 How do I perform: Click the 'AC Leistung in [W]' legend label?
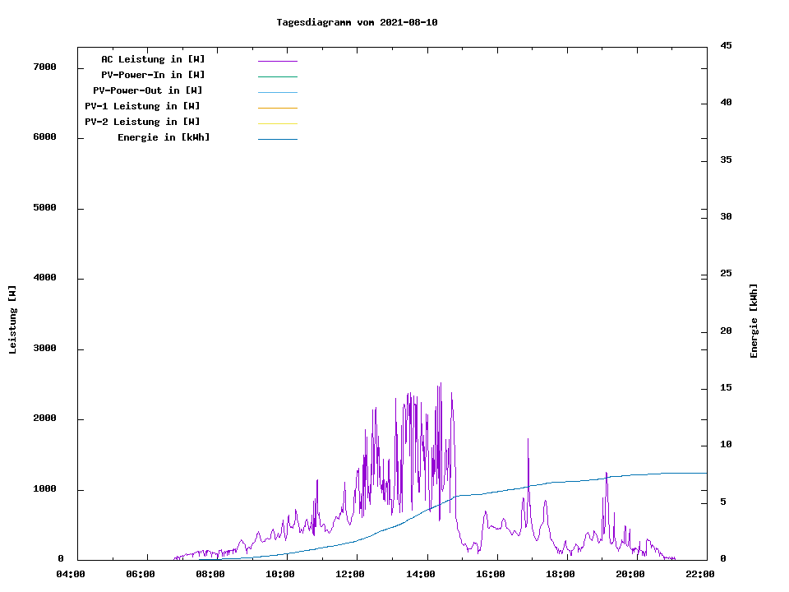pyautogui.click(x=153, y=59)
